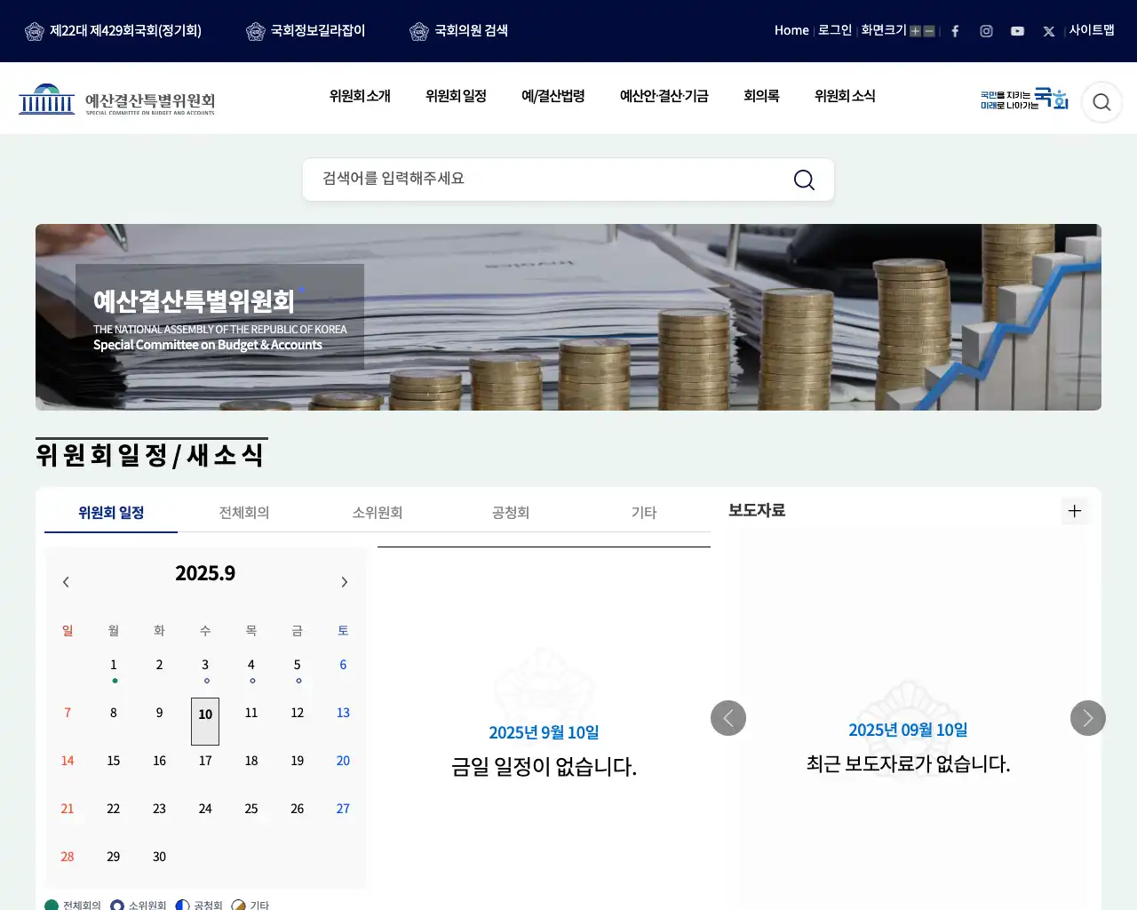Select September 27 in the calendar

[343, 809]
